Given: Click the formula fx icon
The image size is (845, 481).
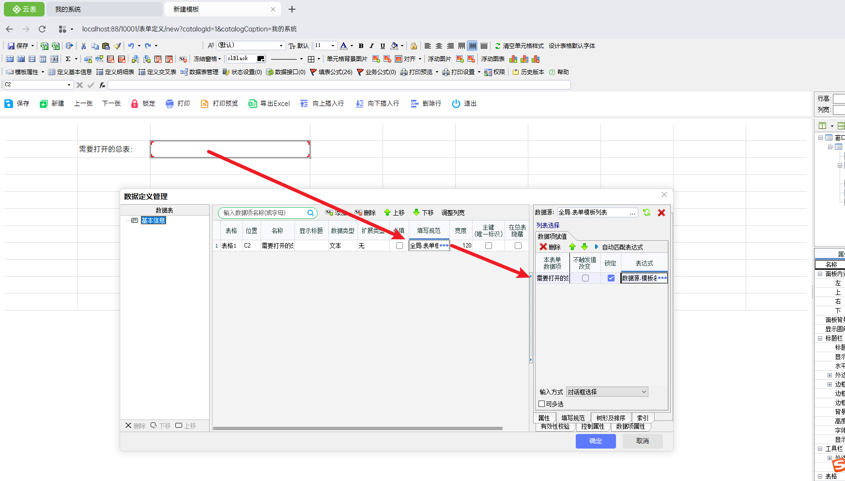Looking at the screenshot, I should pos(102,85).
